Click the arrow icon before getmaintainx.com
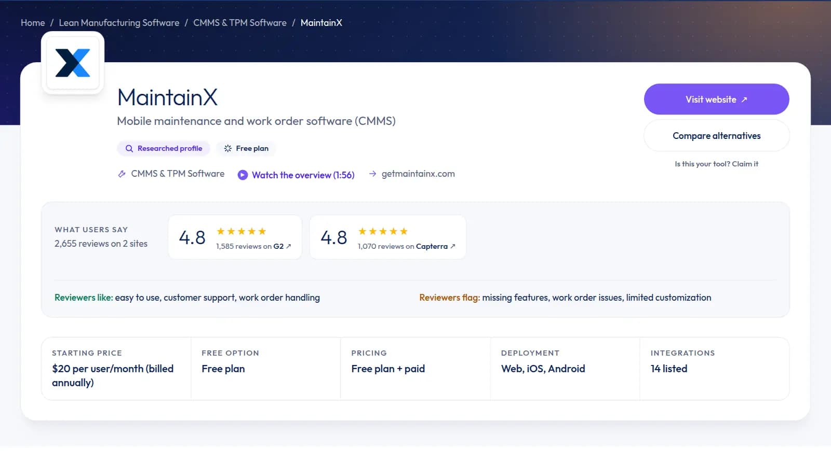 (372, 174)
